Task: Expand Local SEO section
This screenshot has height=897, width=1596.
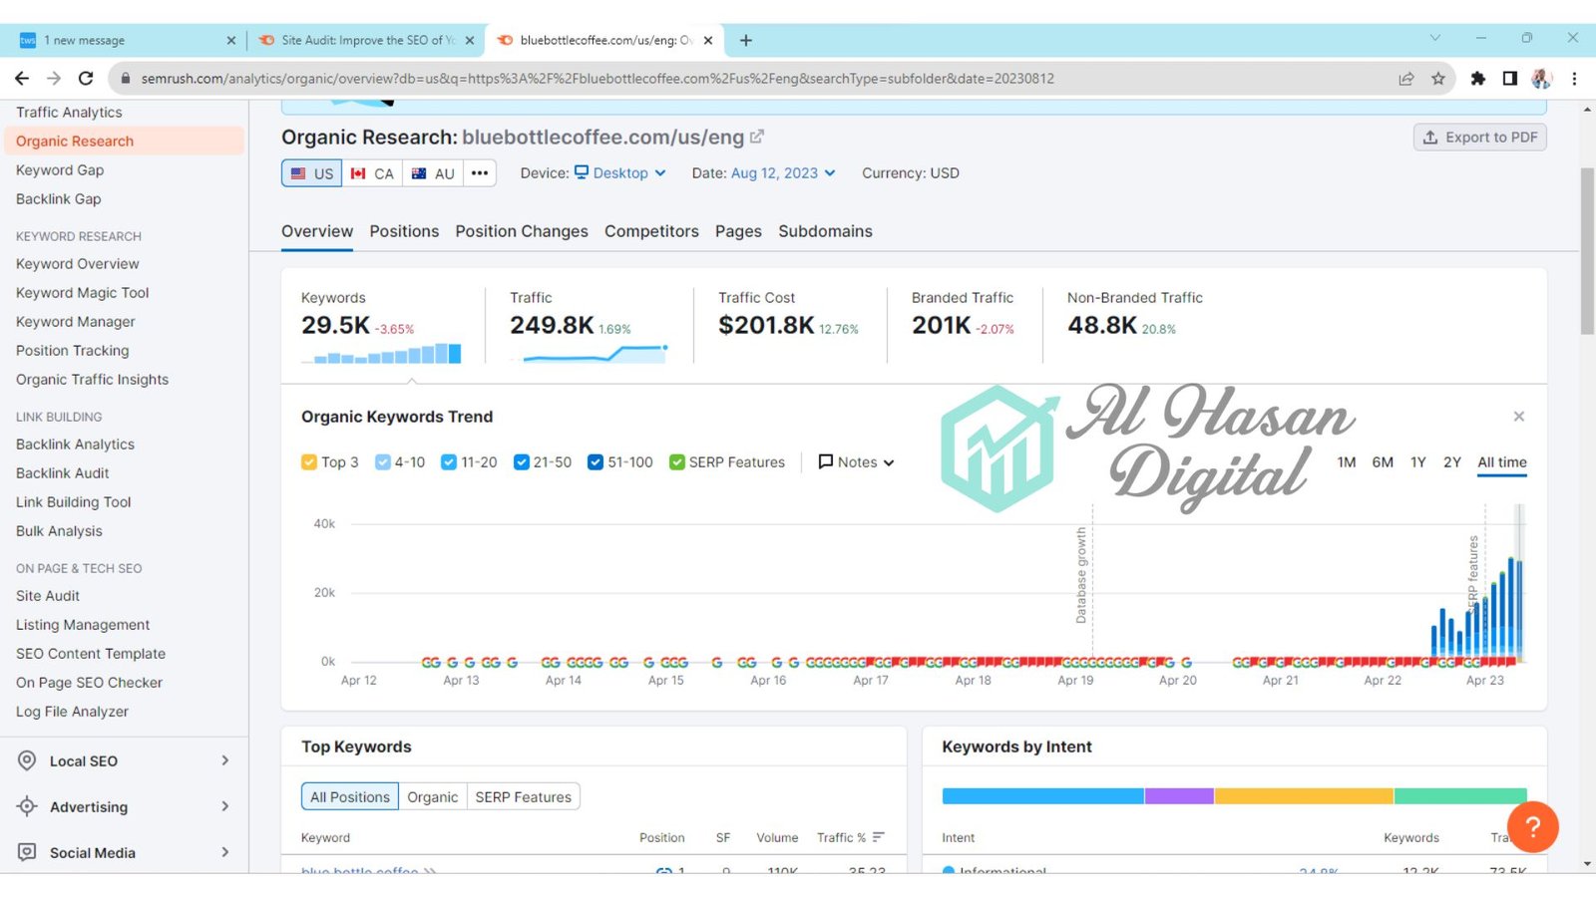Action: tap(224, 760)
